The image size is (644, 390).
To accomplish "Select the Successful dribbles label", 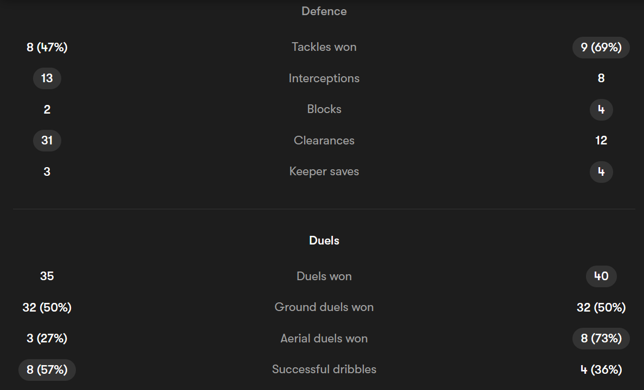I will click(x=324, y=369).
